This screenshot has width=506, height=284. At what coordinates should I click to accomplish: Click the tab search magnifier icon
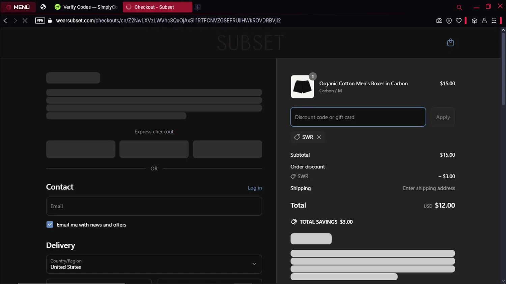point(459,7)
